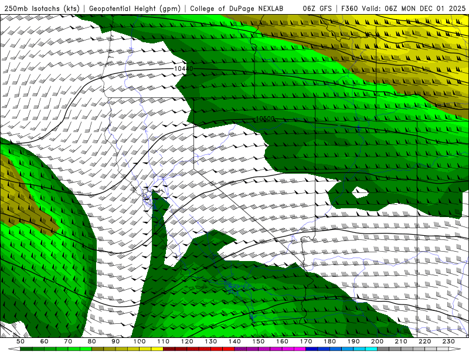Click the 210 value on the color scale
Viewport: 469px width, 352px height.
[x=401, y=341]
